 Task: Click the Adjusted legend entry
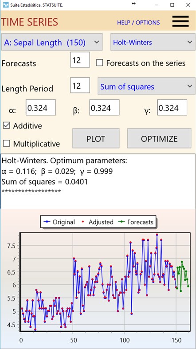[x=98, y=222]
